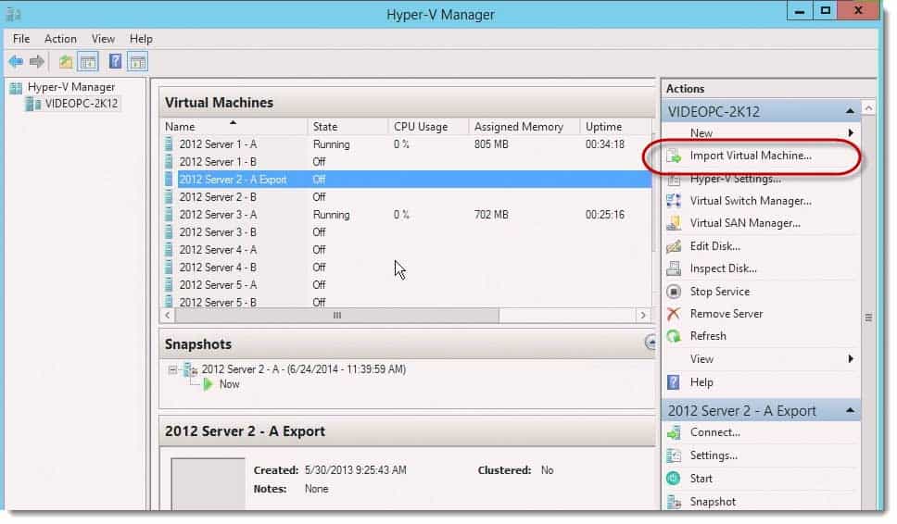Collapse the VIDEOPC-2K12 actions section
The width and height of the screenshot is (897, 524).
point(850,111)
